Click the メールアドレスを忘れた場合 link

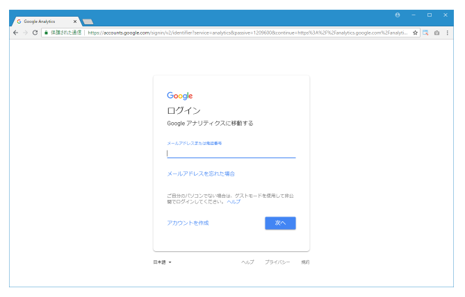click(x=201, y=173)
